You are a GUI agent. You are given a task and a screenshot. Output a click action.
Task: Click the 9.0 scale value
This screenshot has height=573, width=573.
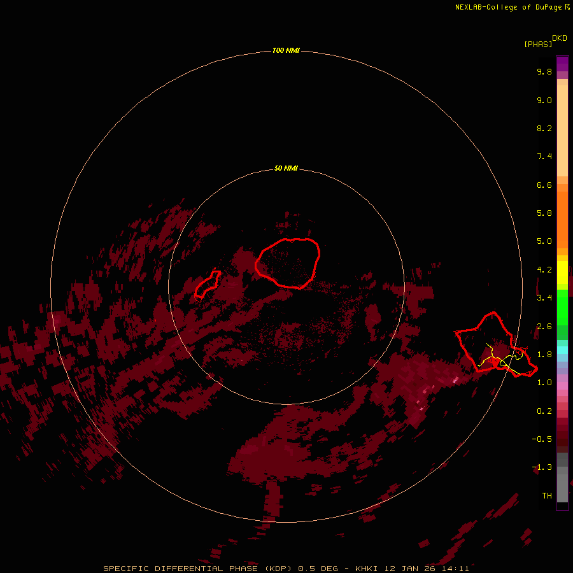coord(544,100)
